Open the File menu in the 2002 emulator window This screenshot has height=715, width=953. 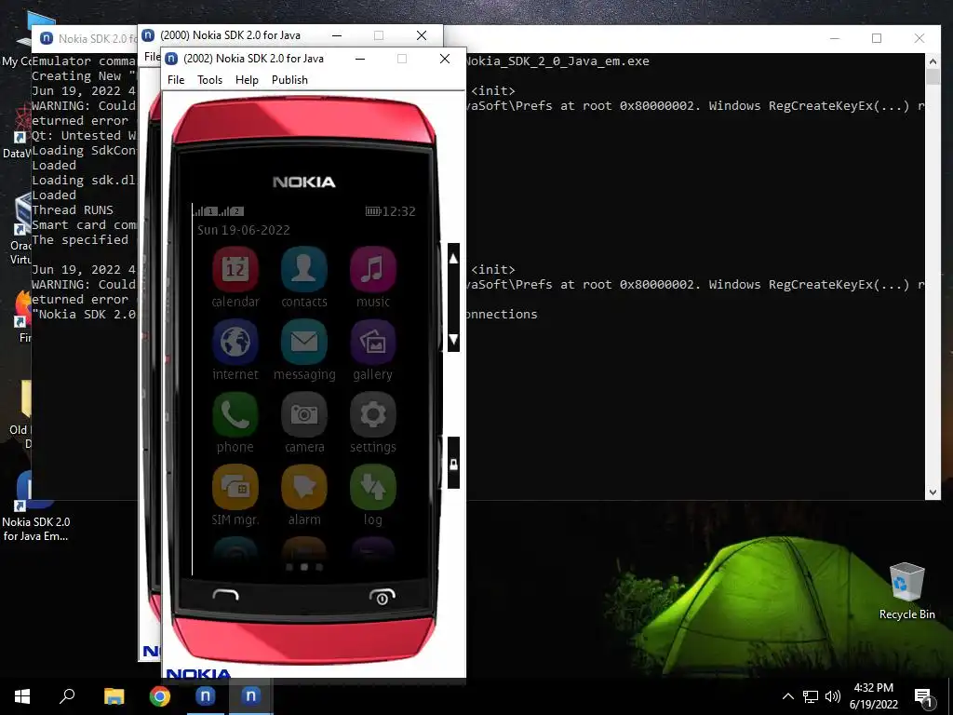point(176,80)
